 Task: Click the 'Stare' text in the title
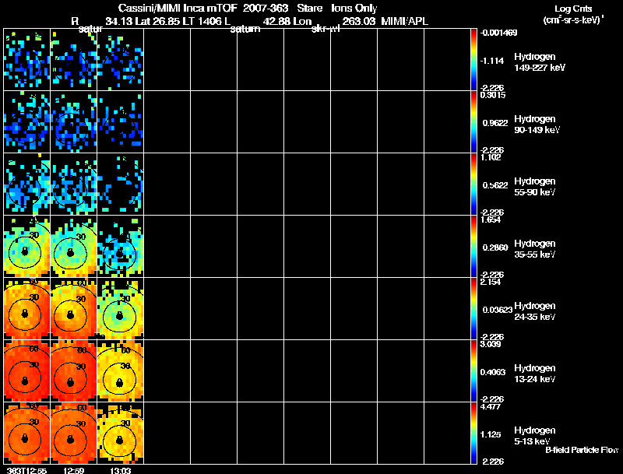point(309,9)
